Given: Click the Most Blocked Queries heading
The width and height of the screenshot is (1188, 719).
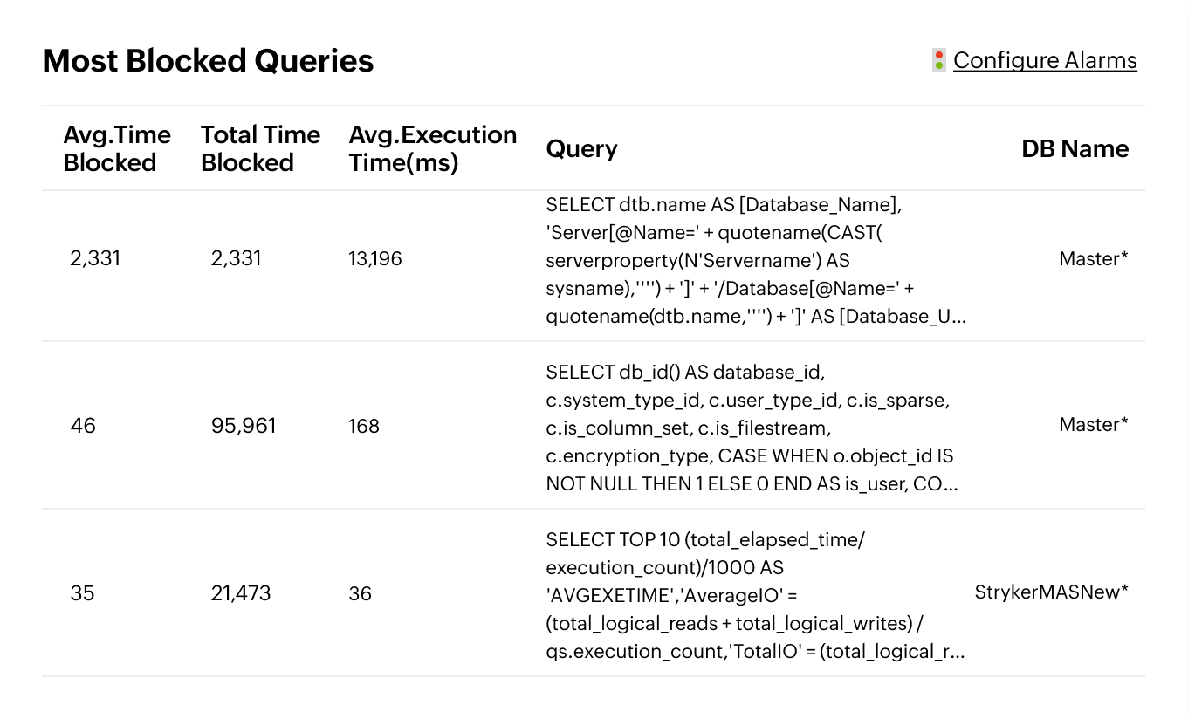Looking at the screenshot, I should click(x=208, y=61).
